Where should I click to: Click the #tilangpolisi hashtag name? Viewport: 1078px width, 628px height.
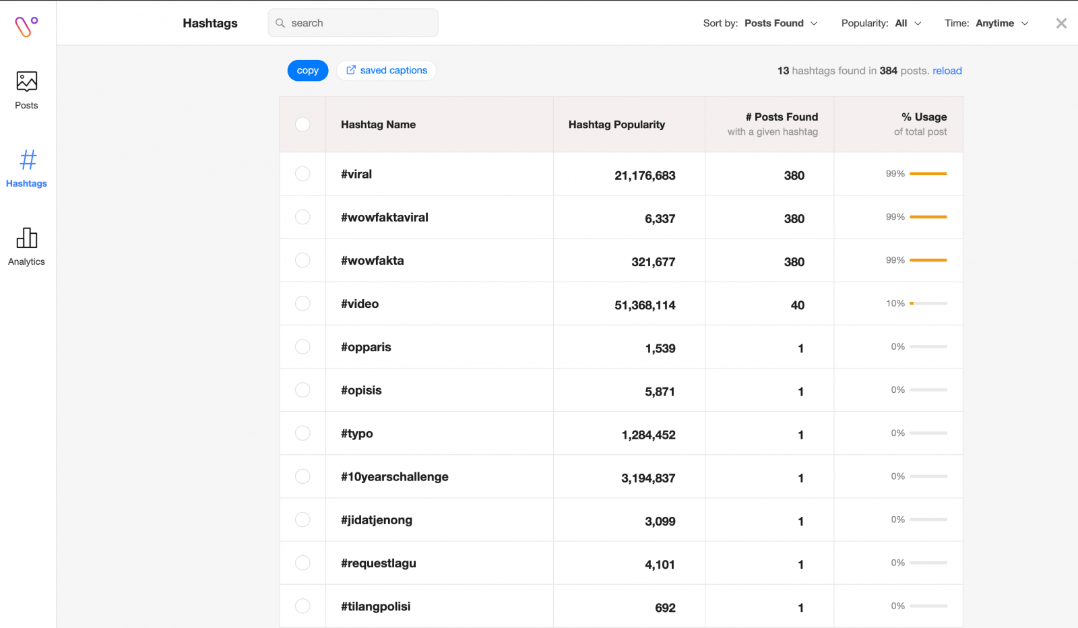pyautogui.click(x=376, y=606)
